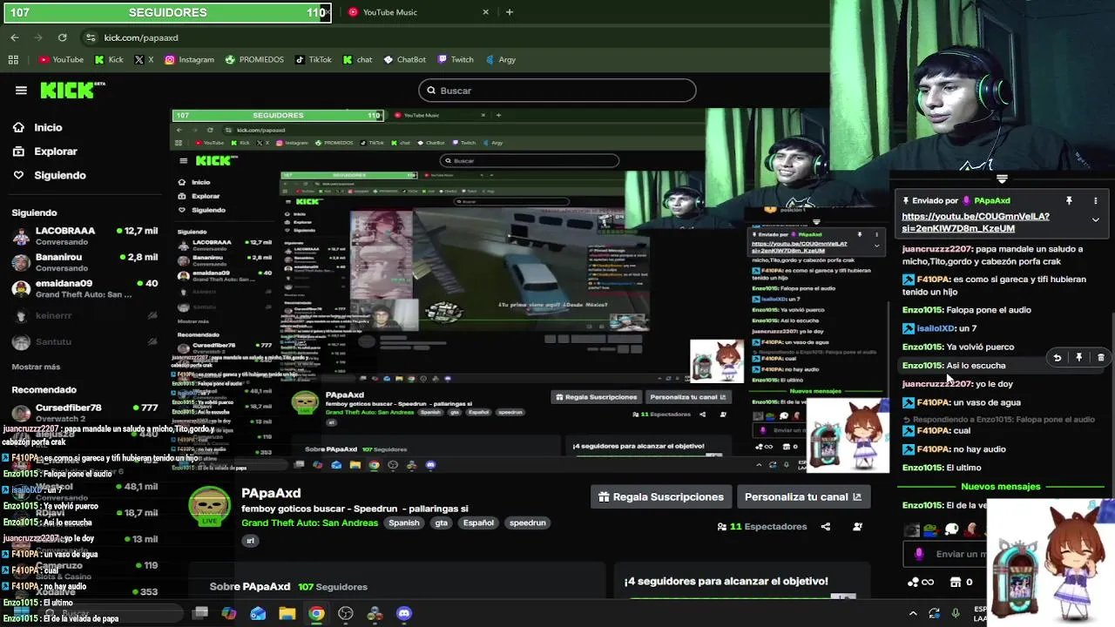The image size is (1115, 627).
Task: Click the green KICK logo
Action: tap(72, 91)
